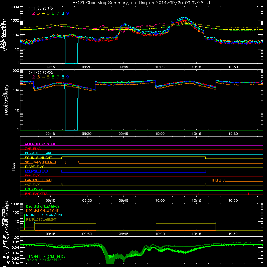Click olive flag pulse near 10:18

pos(205,185)
